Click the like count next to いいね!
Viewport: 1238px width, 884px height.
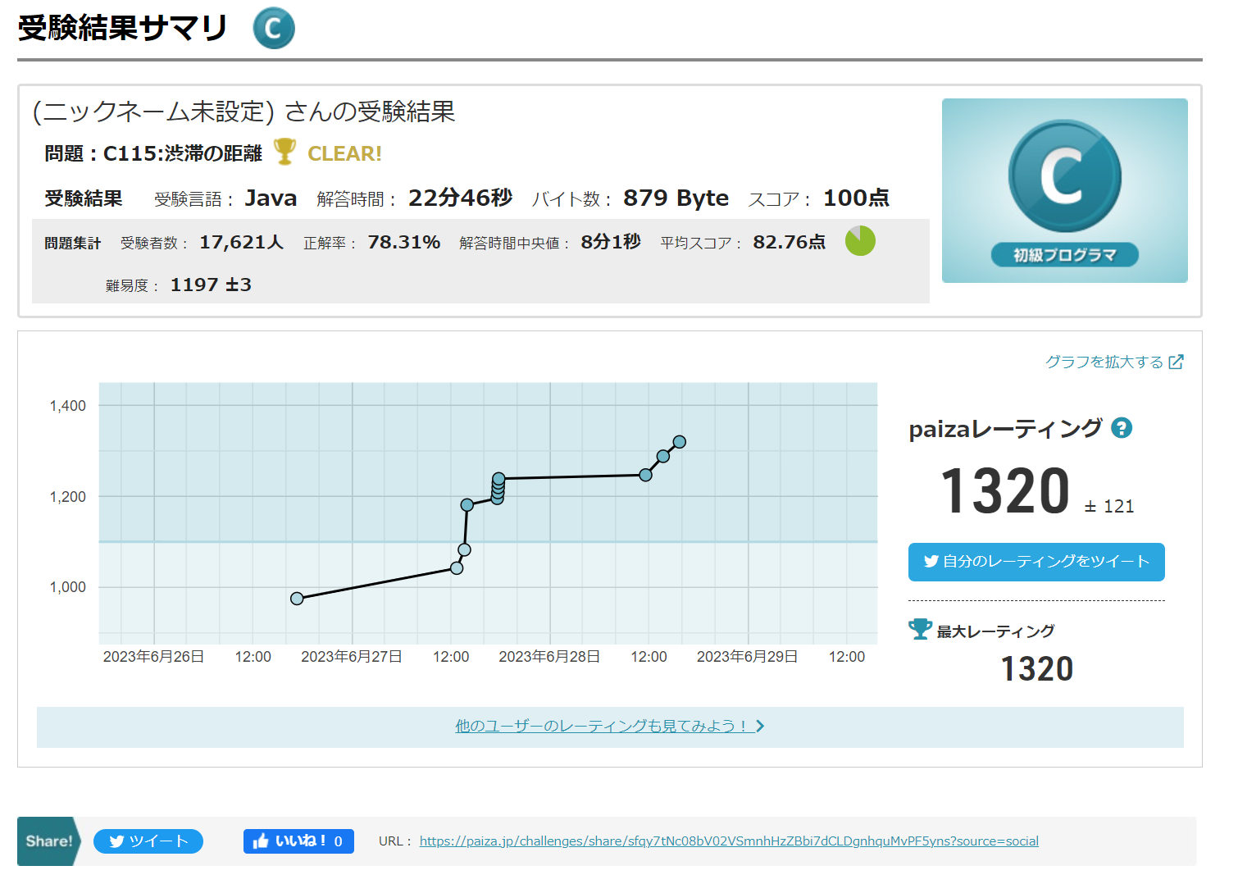pos(338,841)
